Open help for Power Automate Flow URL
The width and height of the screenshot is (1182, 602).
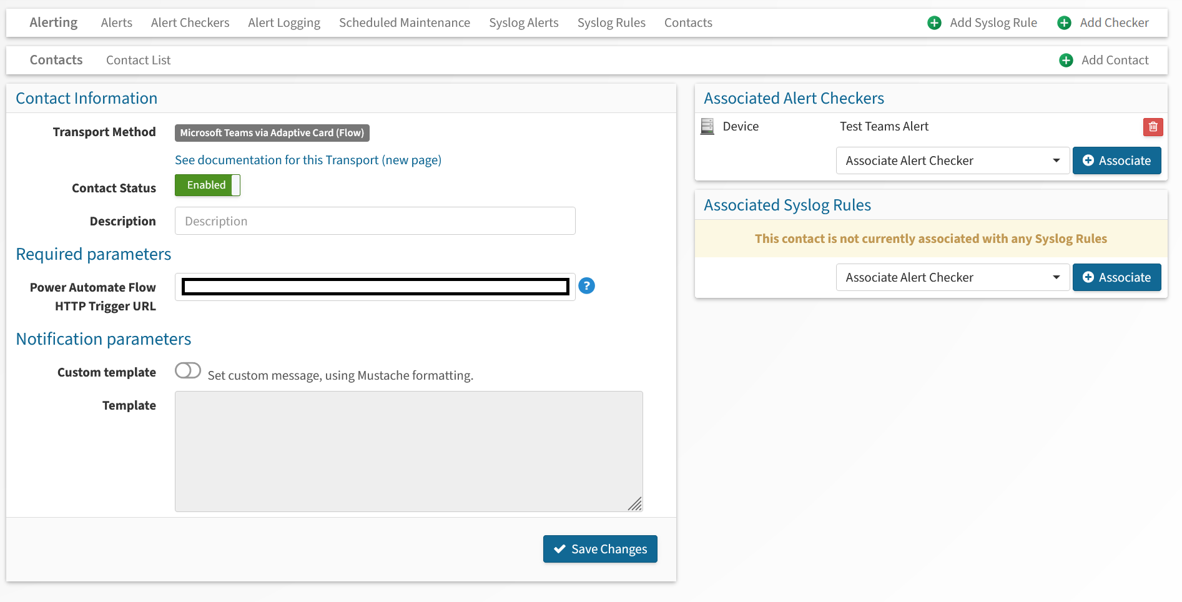tap(586, 286)
